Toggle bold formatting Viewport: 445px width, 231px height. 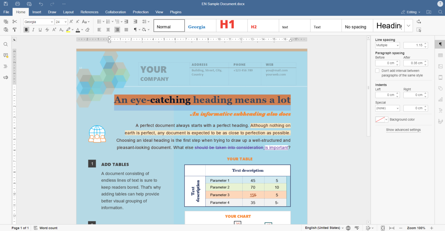click(26, 29)
